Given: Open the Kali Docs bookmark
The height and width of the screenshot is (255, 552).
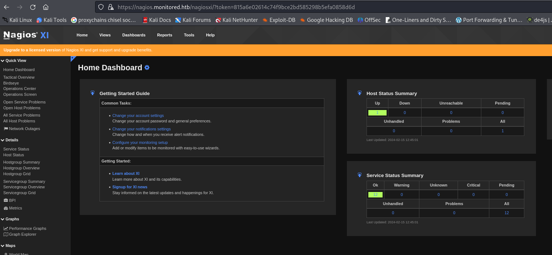Looking at the screenshot, I should pyautogui.click(x=157, y=20).
